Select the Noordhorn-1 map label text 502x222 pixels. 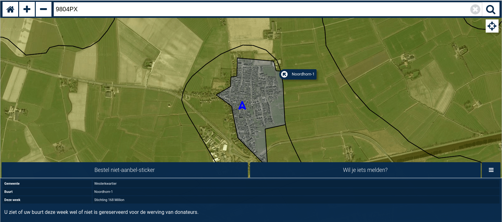pos(303,74)
